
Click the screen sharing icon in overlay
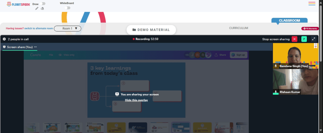117,94
